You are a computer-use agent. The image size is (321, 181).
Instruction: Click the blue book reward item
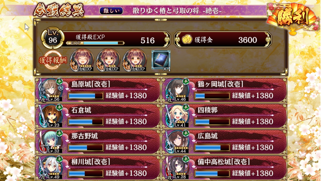coord(161,60)
